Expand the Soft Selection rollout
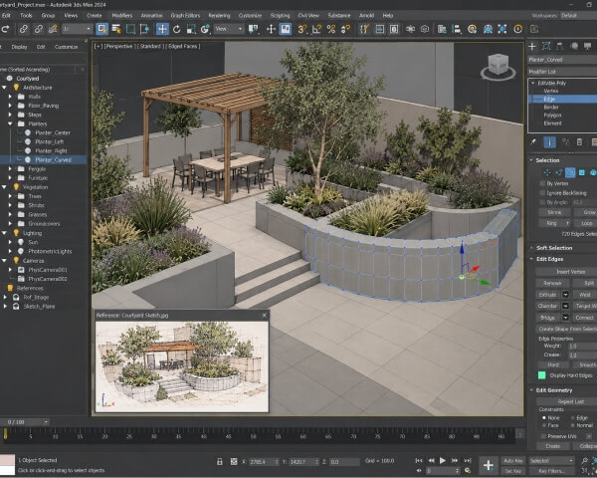Viewport: 597px width, 478px height. 554,248
